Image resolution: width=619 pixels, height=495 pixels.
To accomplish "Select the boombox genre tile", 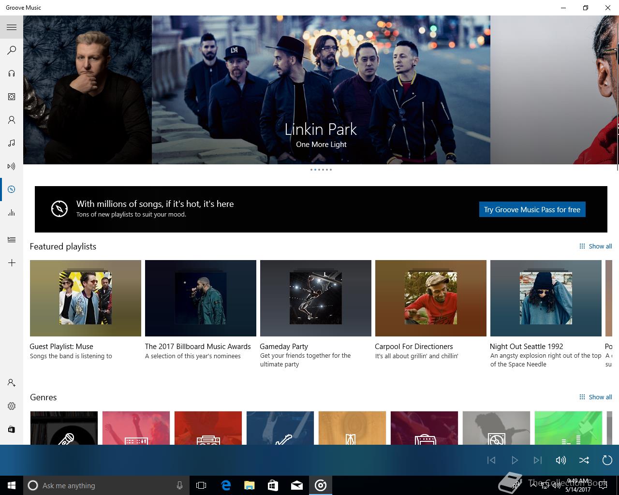I will tap(208, 428).
